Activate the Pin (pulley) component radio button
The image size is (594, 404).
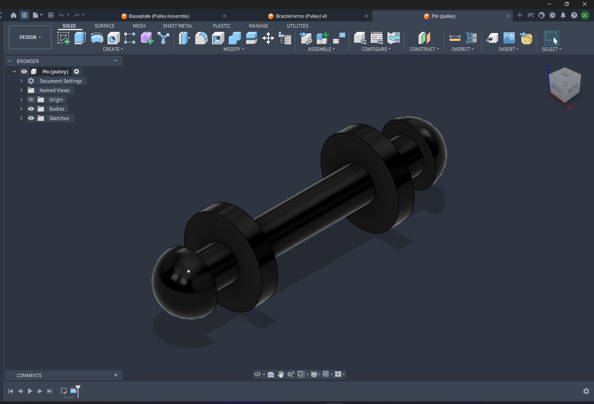[76, 71]
